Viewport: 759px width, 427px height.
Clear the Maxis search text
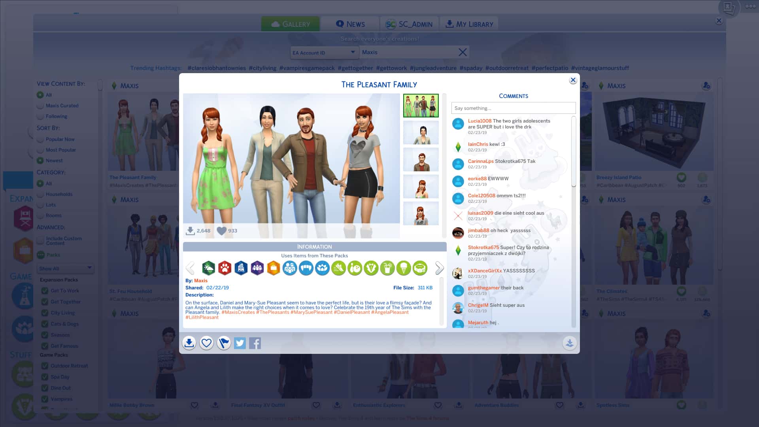463,52
